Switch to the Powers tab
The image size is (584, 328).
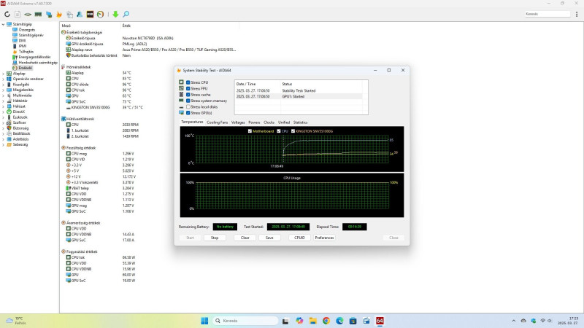(254, 122)
